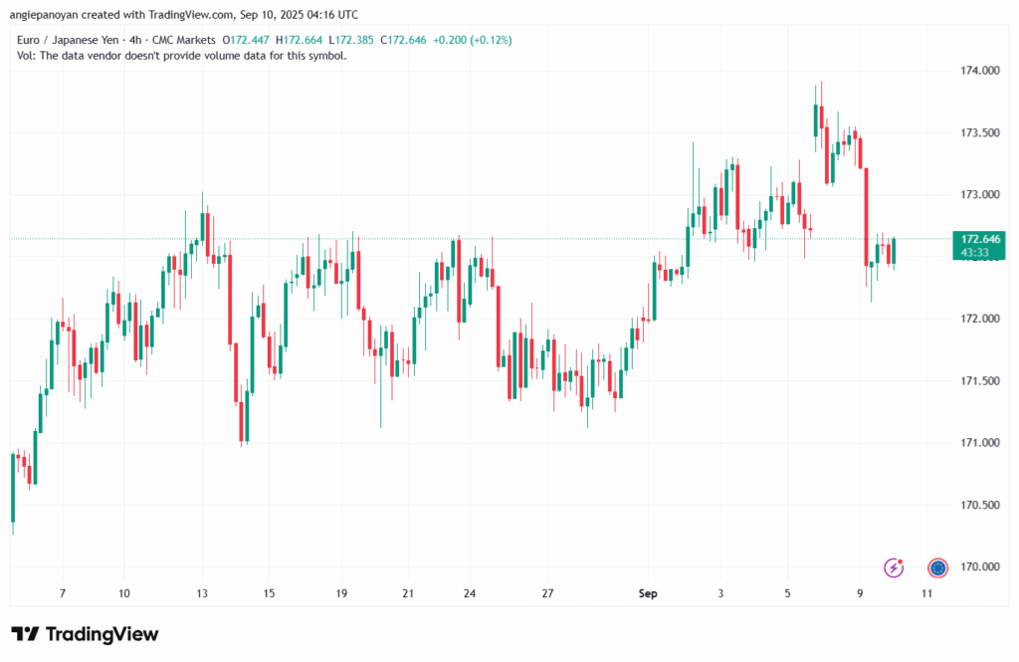Viewport: 1019px width, 662px height.
Task: Click the 173.500 price axis label
Action: click(x=979, y=133)
